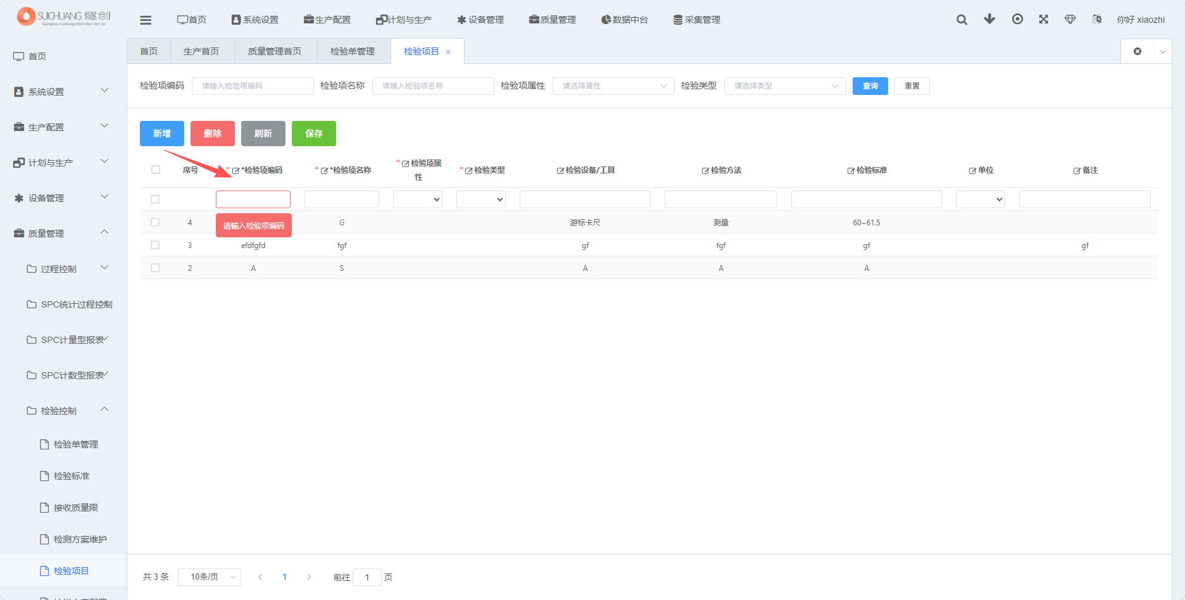Open 质量管理 in the top menu
Screen dimensions: 1185x600
pos(553,20)
